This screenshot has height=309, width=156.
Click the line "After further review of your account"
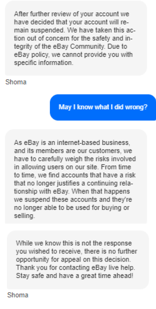click(72, 14)
